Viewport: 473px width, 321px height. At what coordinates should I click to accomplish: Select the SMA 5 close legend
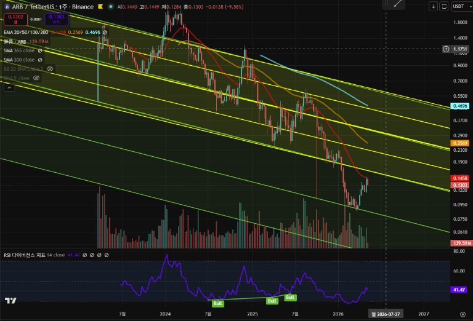[16, 78]
